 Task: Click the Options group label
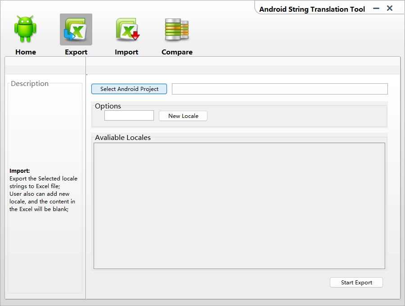(x=108, y=106)
